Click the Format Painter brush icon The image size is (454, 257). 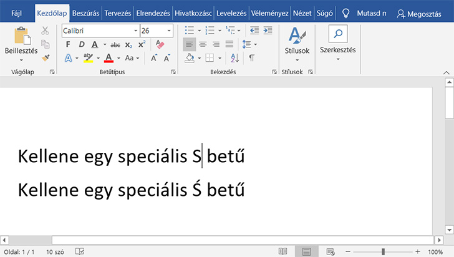point(46,57)
